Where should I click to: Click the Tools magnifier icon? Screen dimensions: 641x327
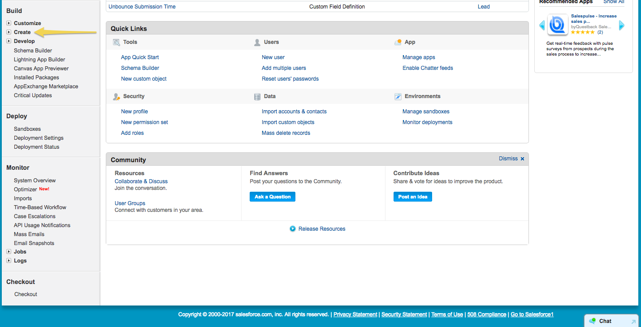pos(116,42)
